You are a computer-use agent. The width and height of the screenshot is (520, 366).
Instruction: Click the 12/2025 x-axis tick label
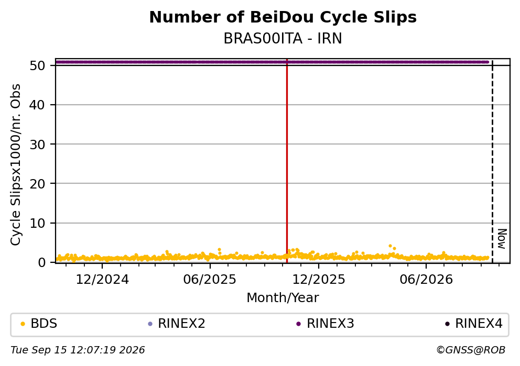pos(318,280)
